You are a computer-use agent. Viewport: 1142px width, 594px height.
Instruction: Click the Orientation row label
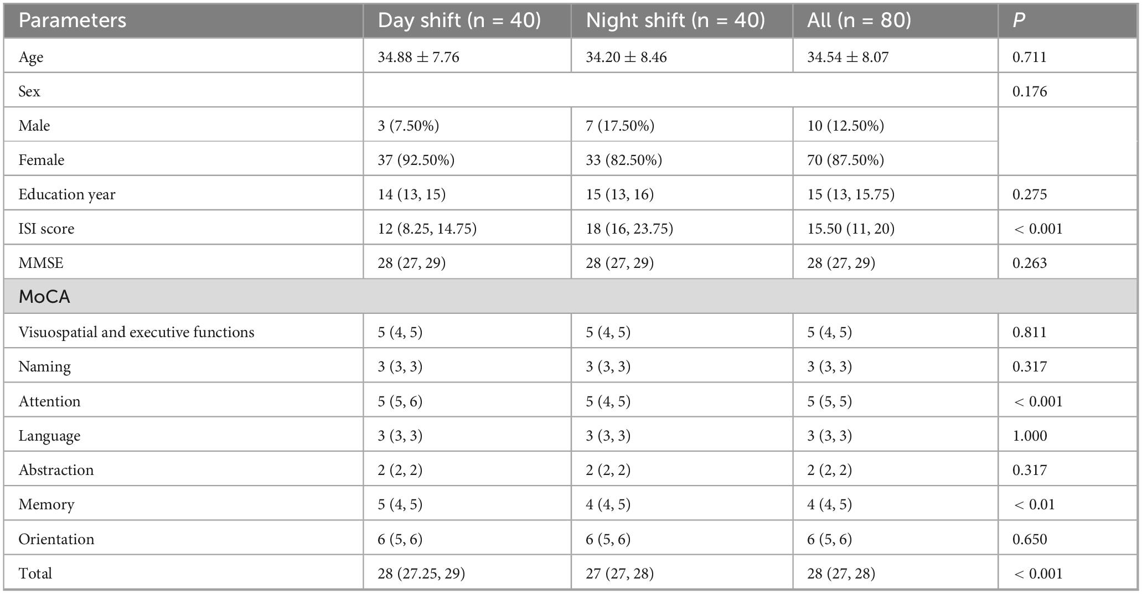[x=56, y=539]
